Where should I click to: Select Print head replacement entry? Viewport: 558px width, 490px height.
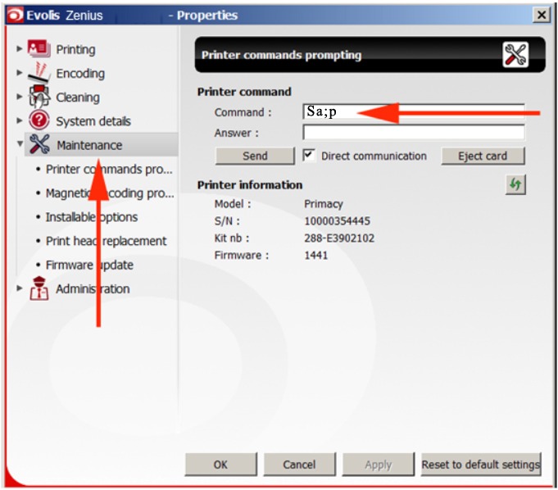106,241
